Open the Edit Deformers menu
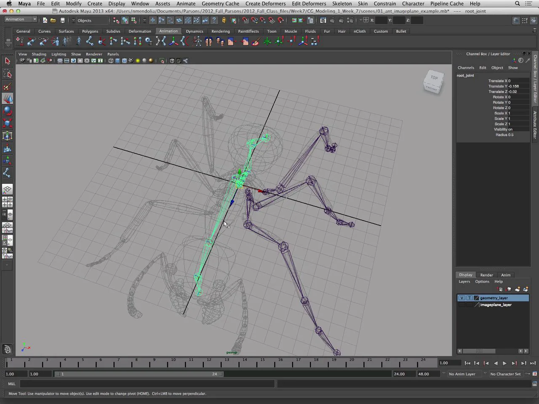This screenshot has height=404, width=539. click(309, 3)
